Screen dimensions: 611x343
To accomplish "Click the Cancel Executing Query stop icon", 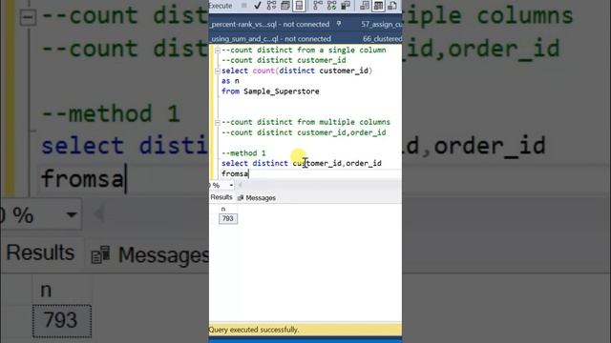I will coord(244,6).
